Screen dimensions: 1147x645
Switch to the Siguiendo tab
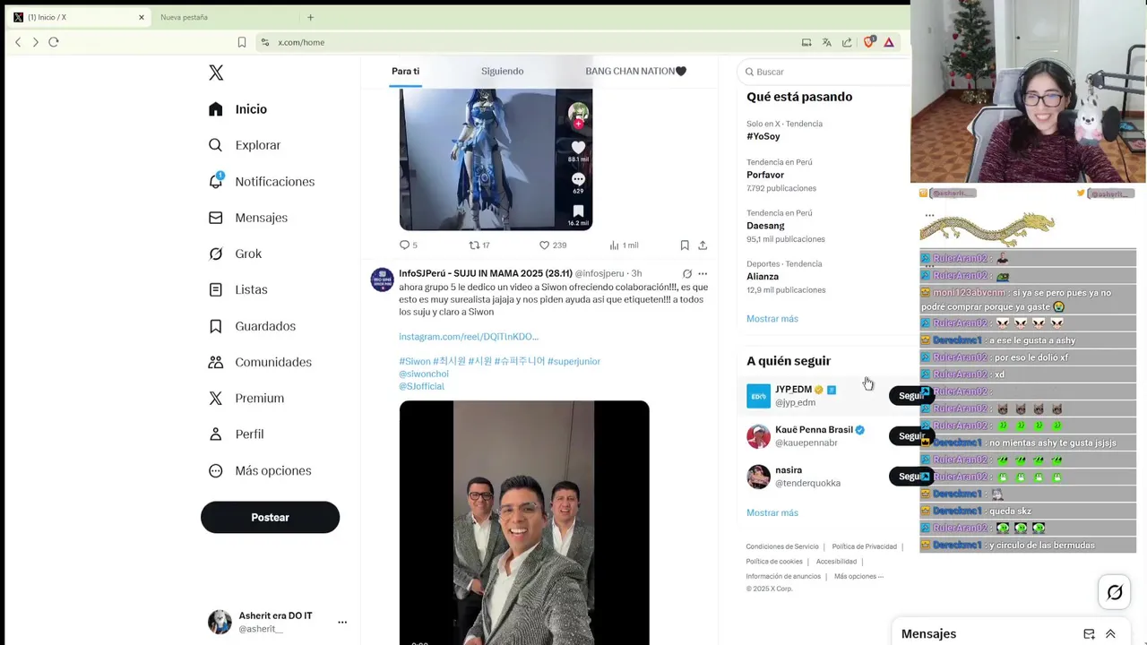pos(502,71)
